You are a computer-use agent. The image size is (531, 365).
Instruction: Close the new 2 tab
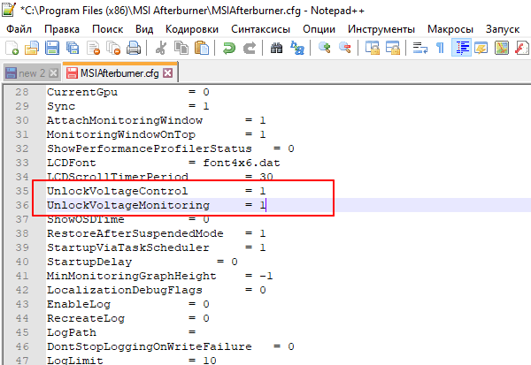point(53,73)
